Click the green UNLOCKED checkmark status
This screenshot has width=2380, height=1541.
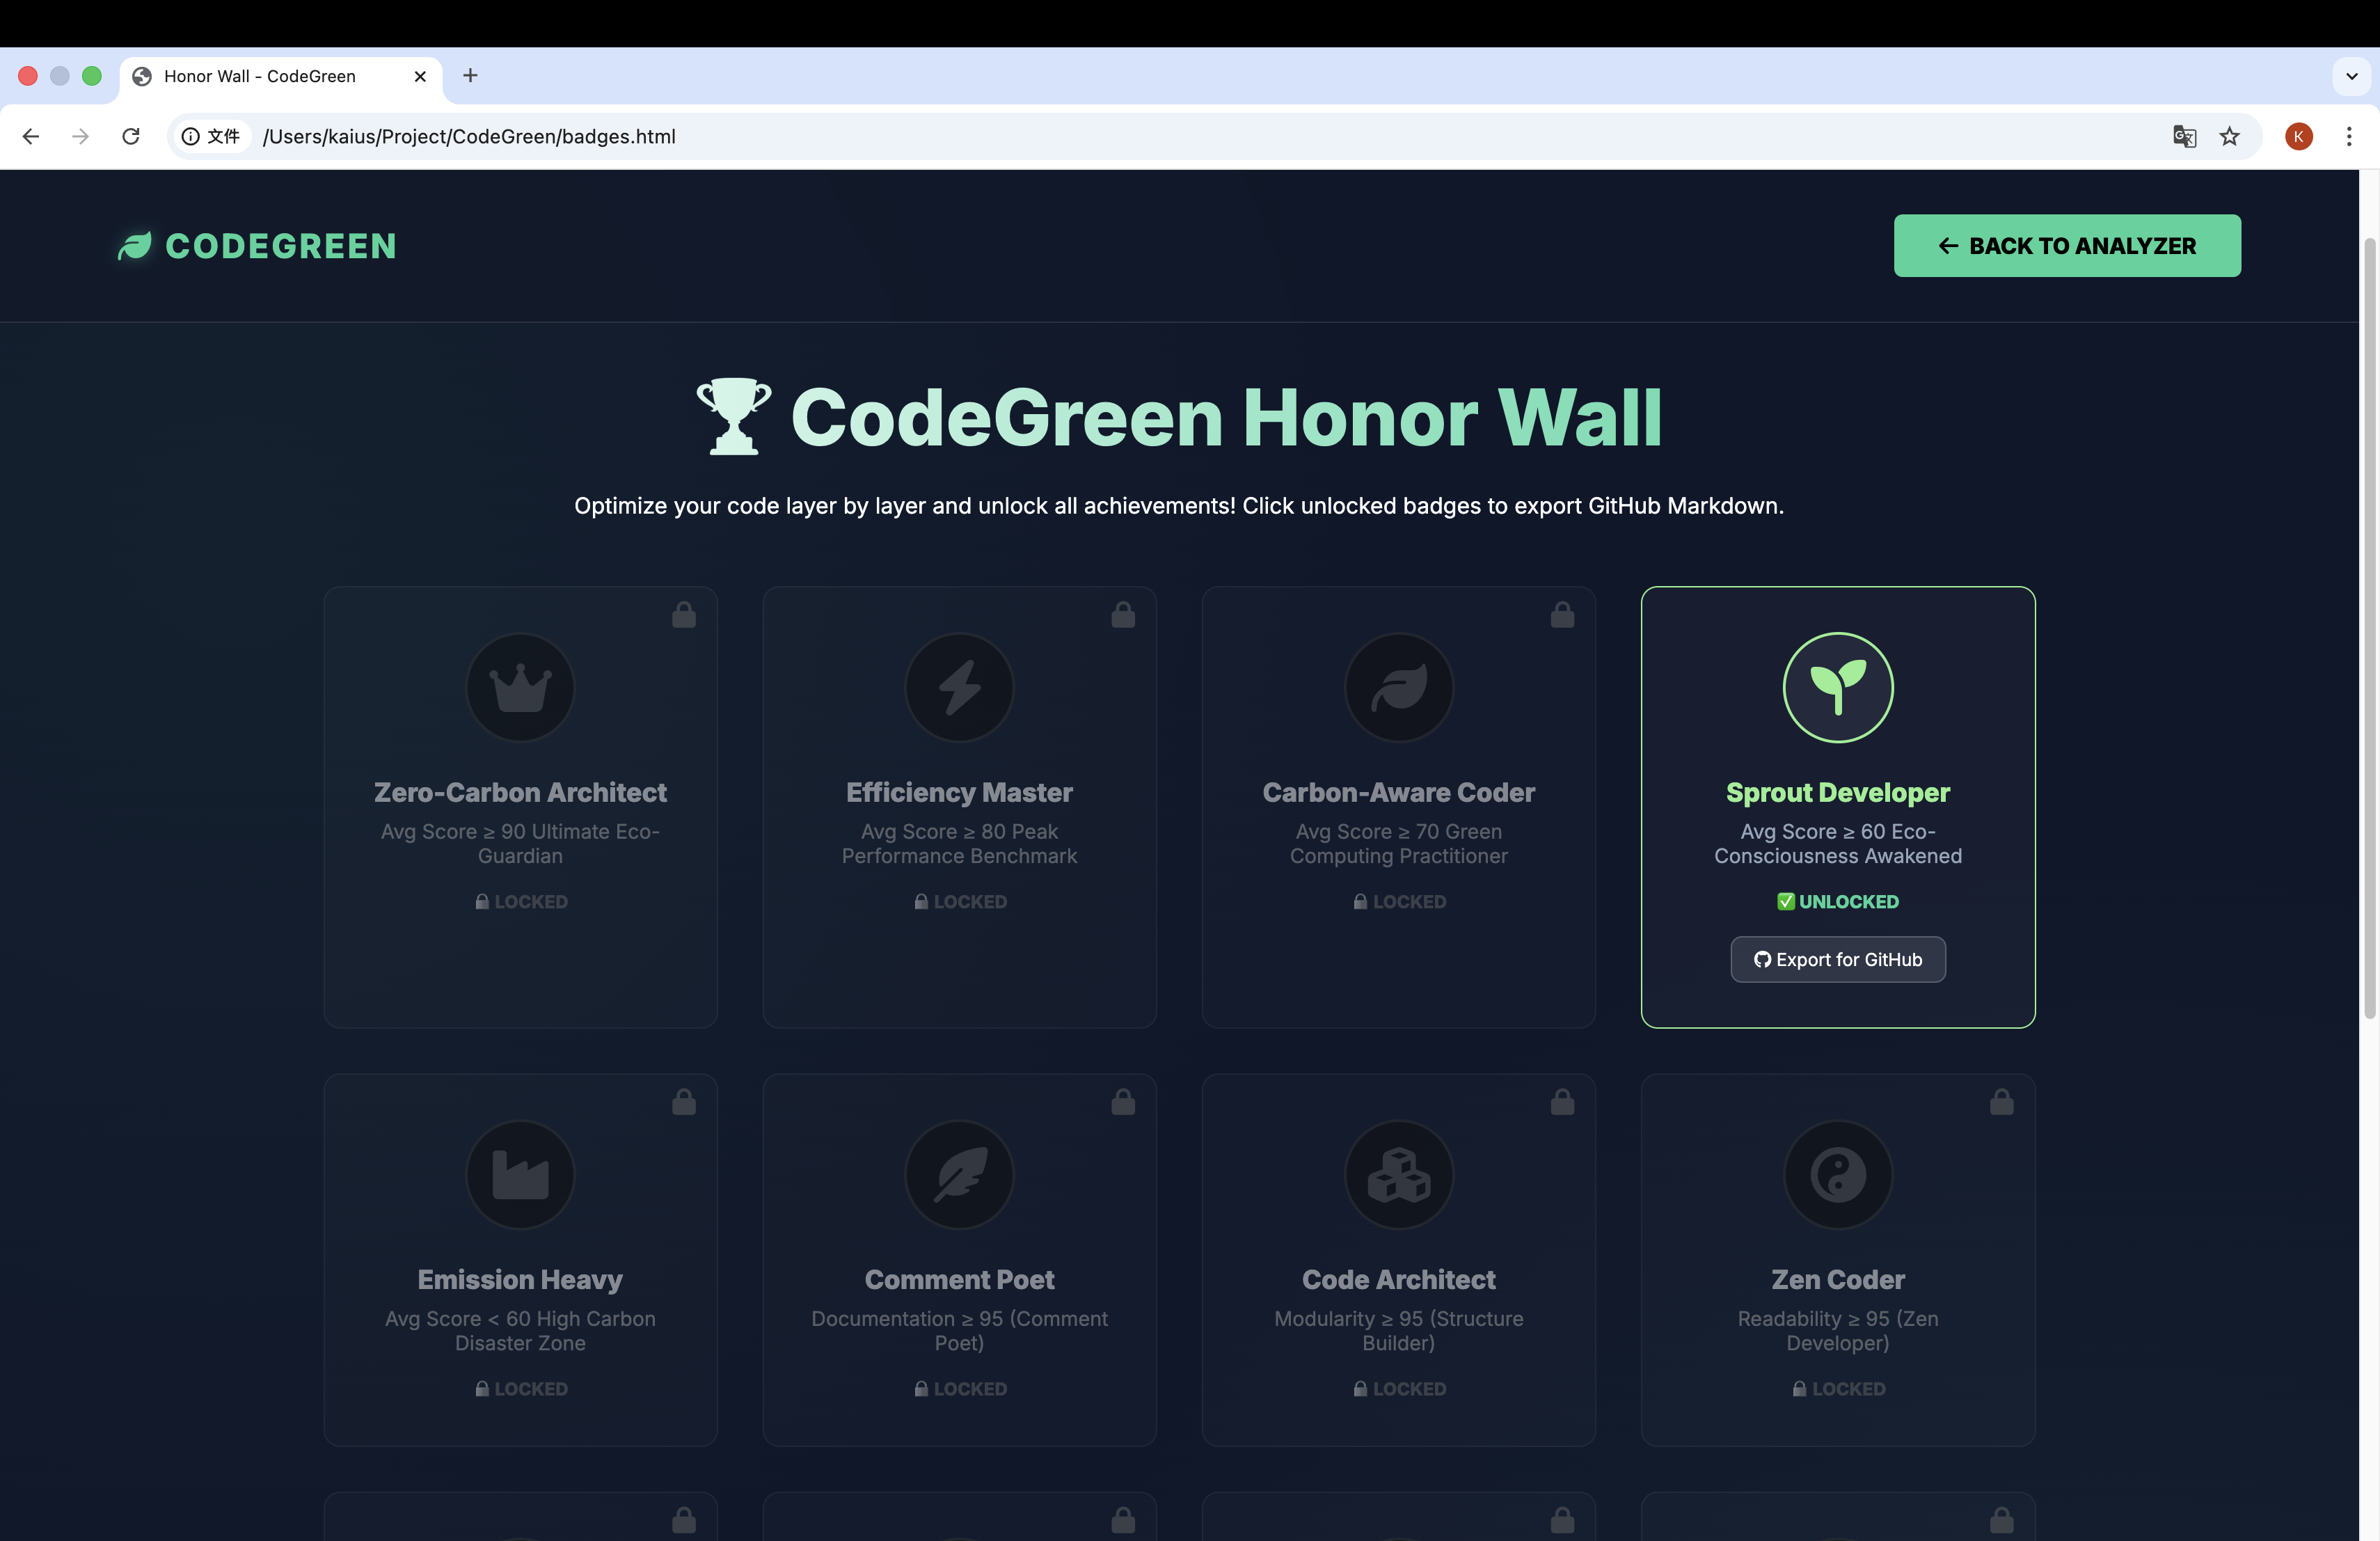tap(1837, 901)
